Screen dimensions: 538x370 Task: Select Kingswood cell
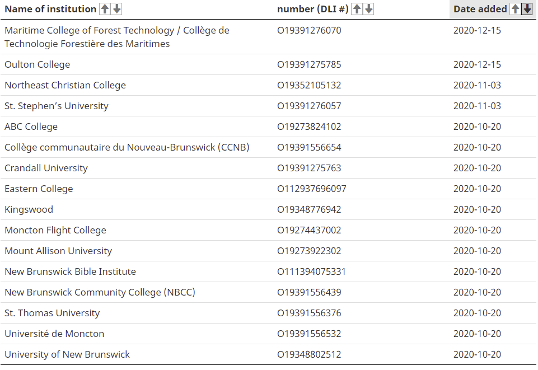[29, 209]
